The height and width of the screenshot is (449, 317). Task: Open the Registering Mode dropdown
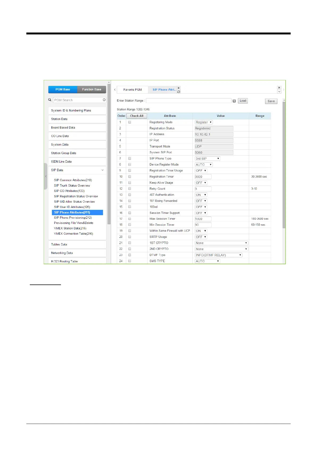(x=204, y=122)
